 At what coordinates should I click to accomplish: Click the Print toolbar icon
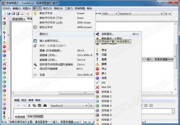tap(22, 13)
